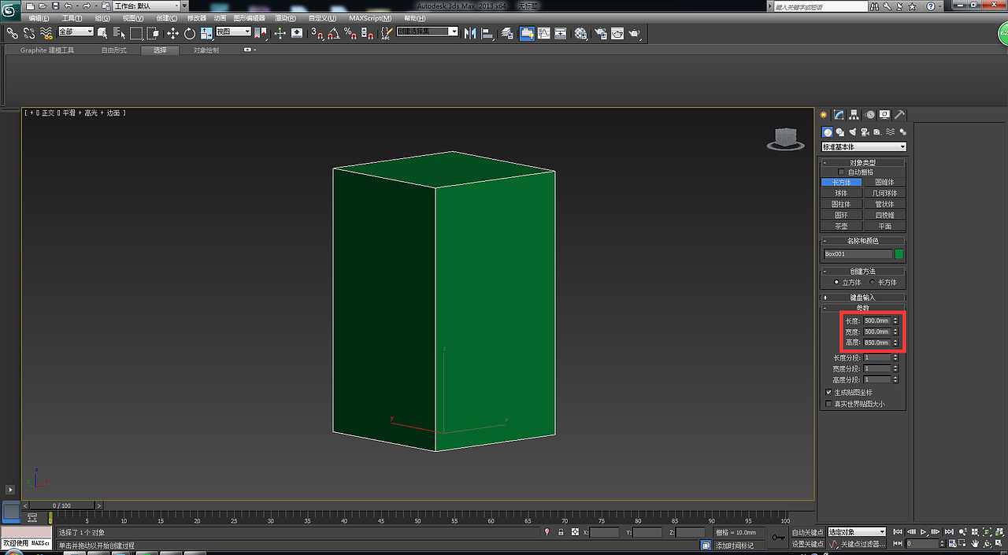
Task: Open the 标准基本体 category dropdown
Action: [864, 146]
